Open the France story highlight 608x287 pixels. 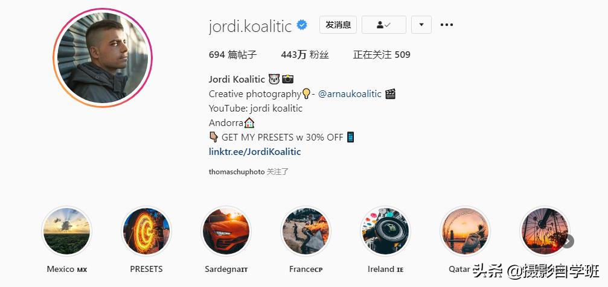click(x=306, y=231)
